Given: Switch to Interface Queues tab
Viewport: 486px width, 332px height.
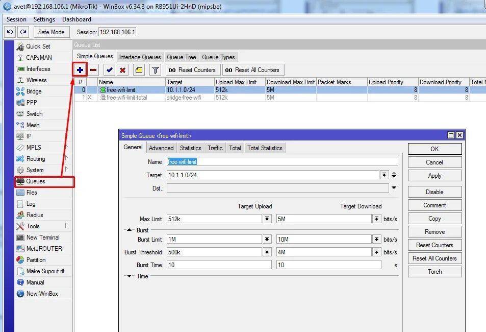Looking at the screenshot, I should [140, 57].
